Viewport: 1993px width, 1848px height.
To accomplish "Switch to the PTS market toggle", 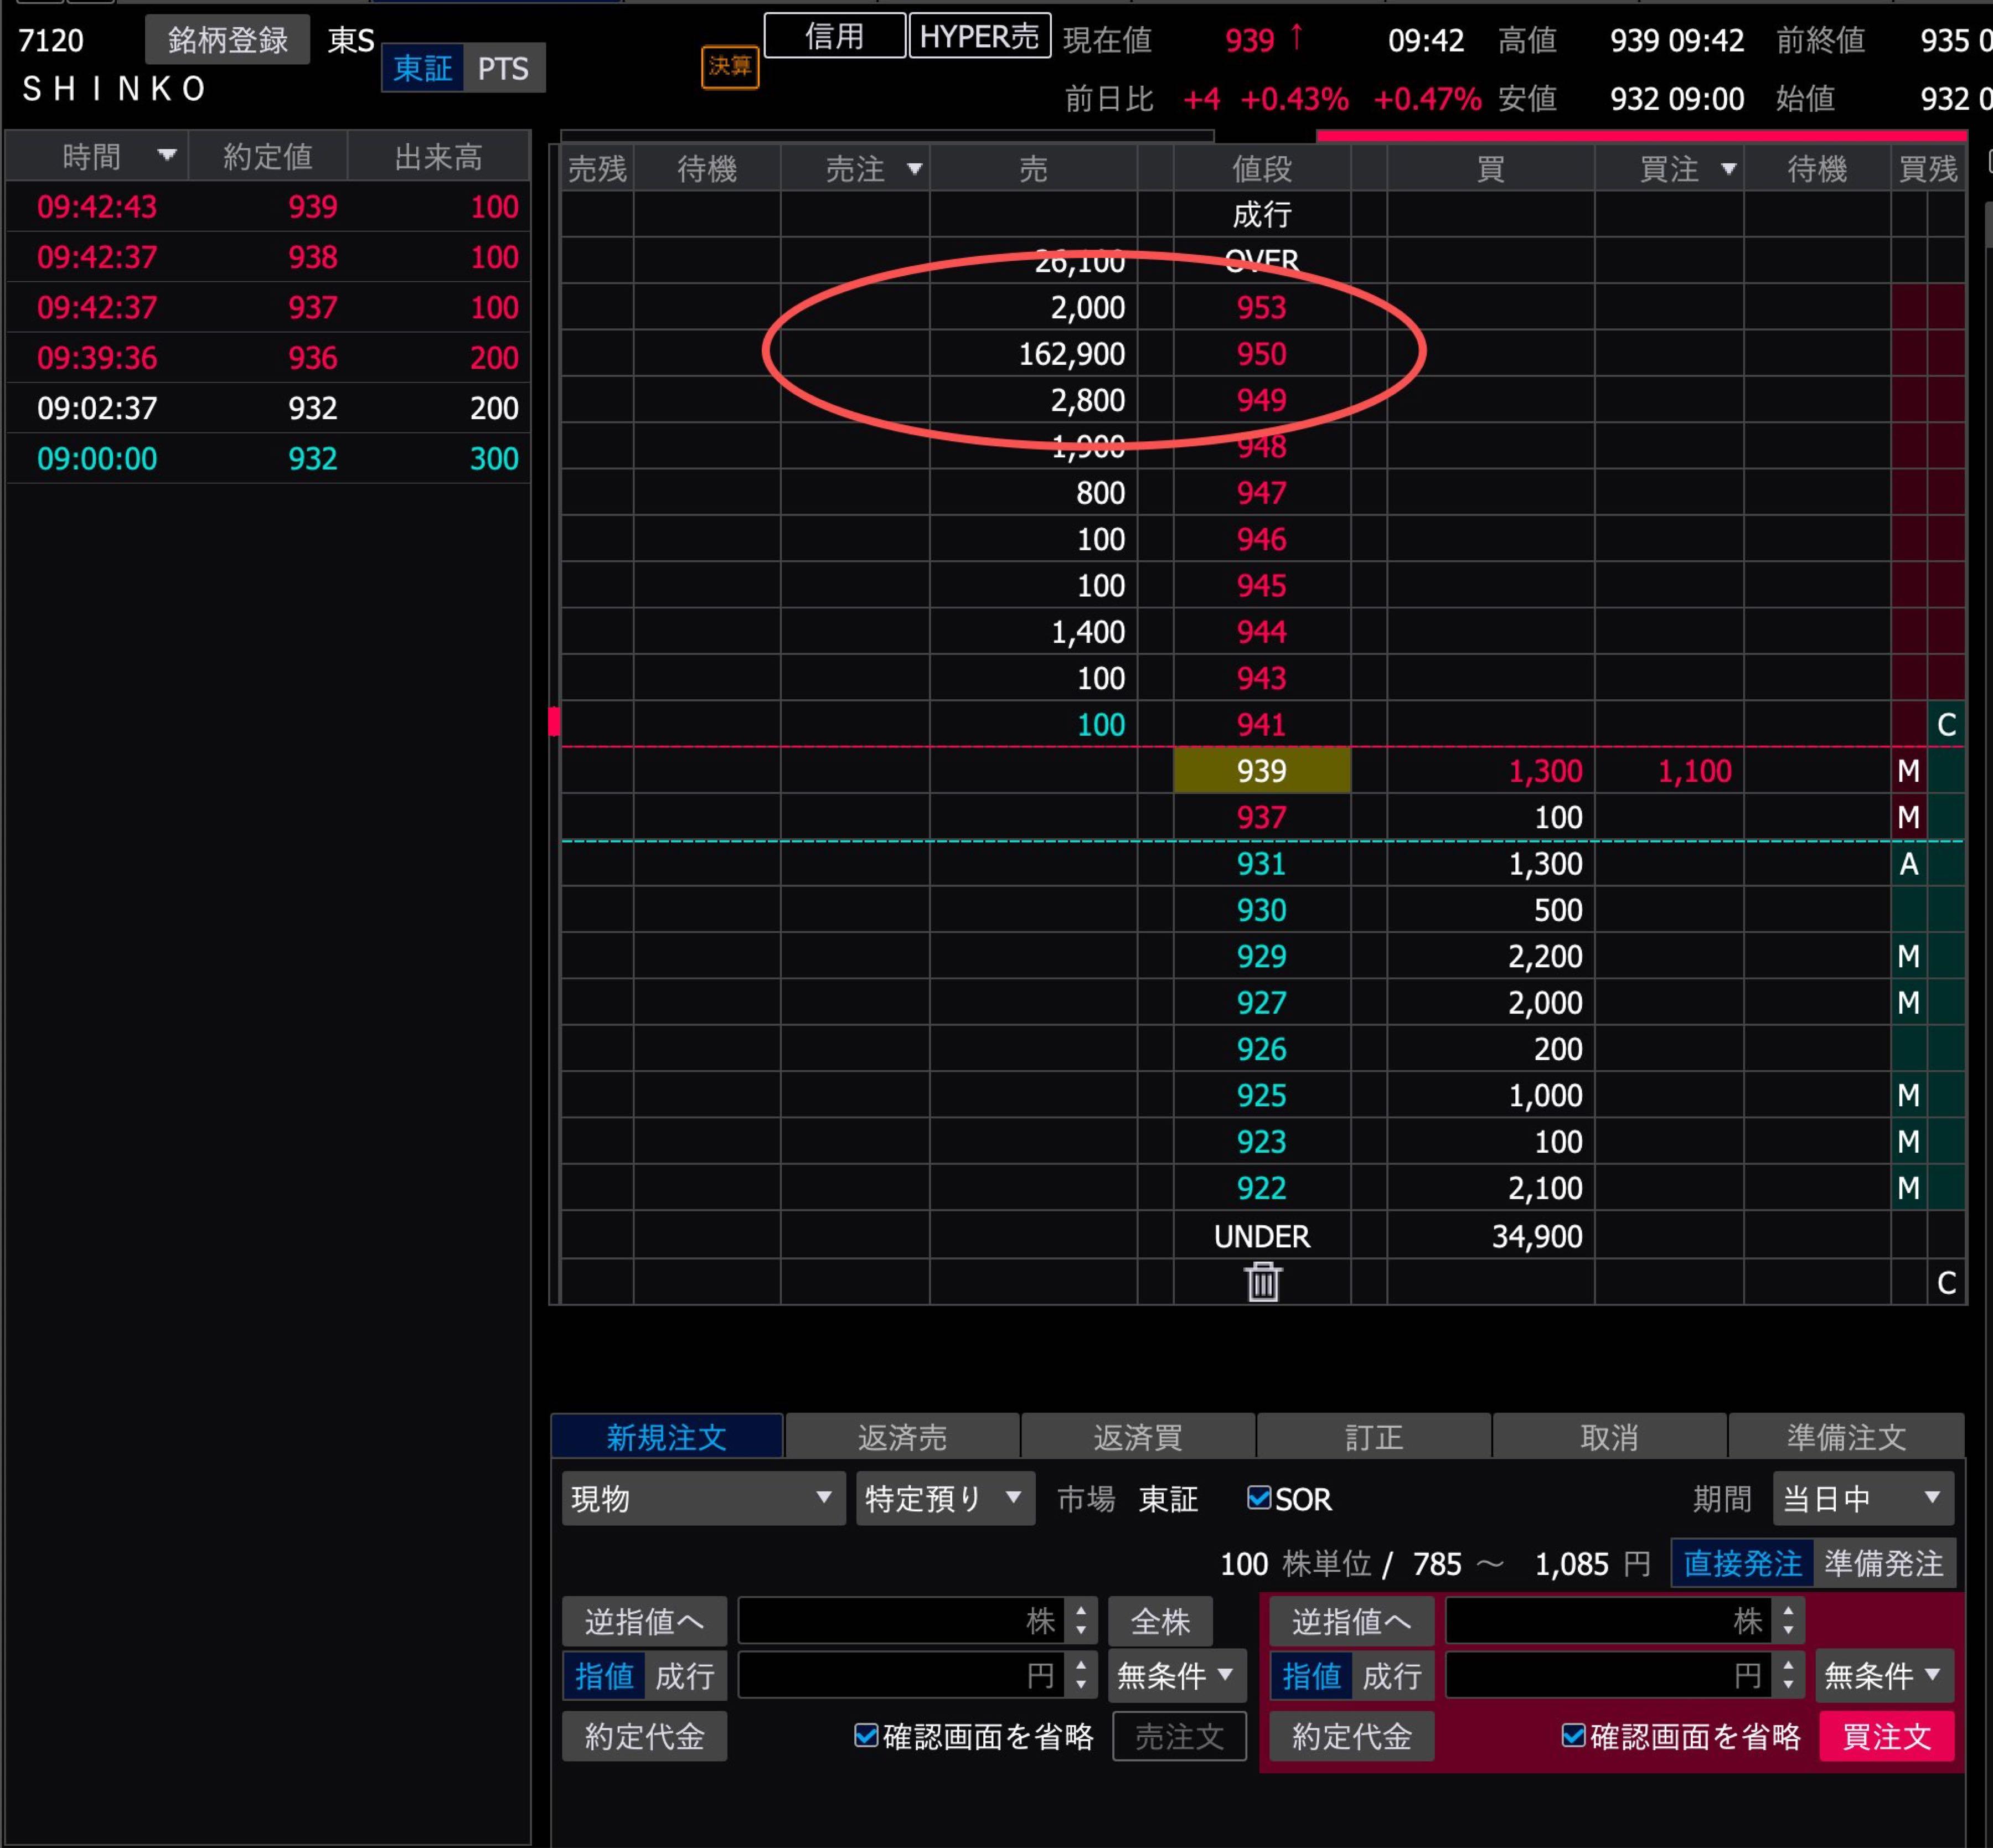I will 503,68.
